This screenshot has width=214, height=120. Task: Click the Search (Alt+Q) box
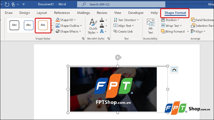(121, 4)
